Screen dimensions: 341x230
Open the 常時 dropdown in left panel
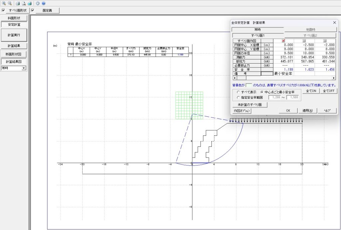point(23,68)
